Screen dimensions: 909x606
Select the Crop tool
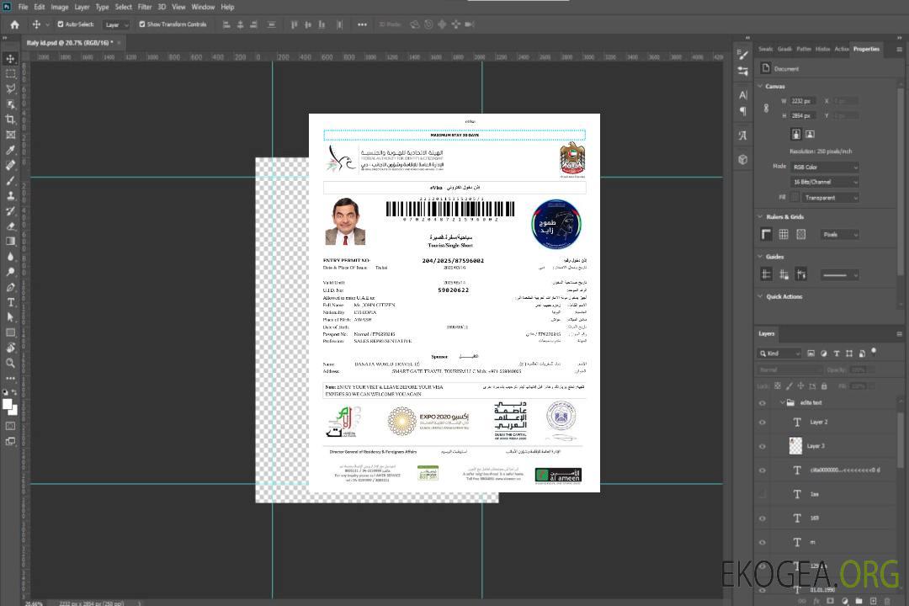click(10, 120)
